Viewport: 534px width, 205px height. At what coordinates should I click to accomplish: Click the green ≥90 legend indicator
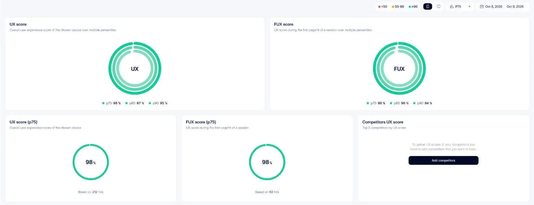(413, 6)
